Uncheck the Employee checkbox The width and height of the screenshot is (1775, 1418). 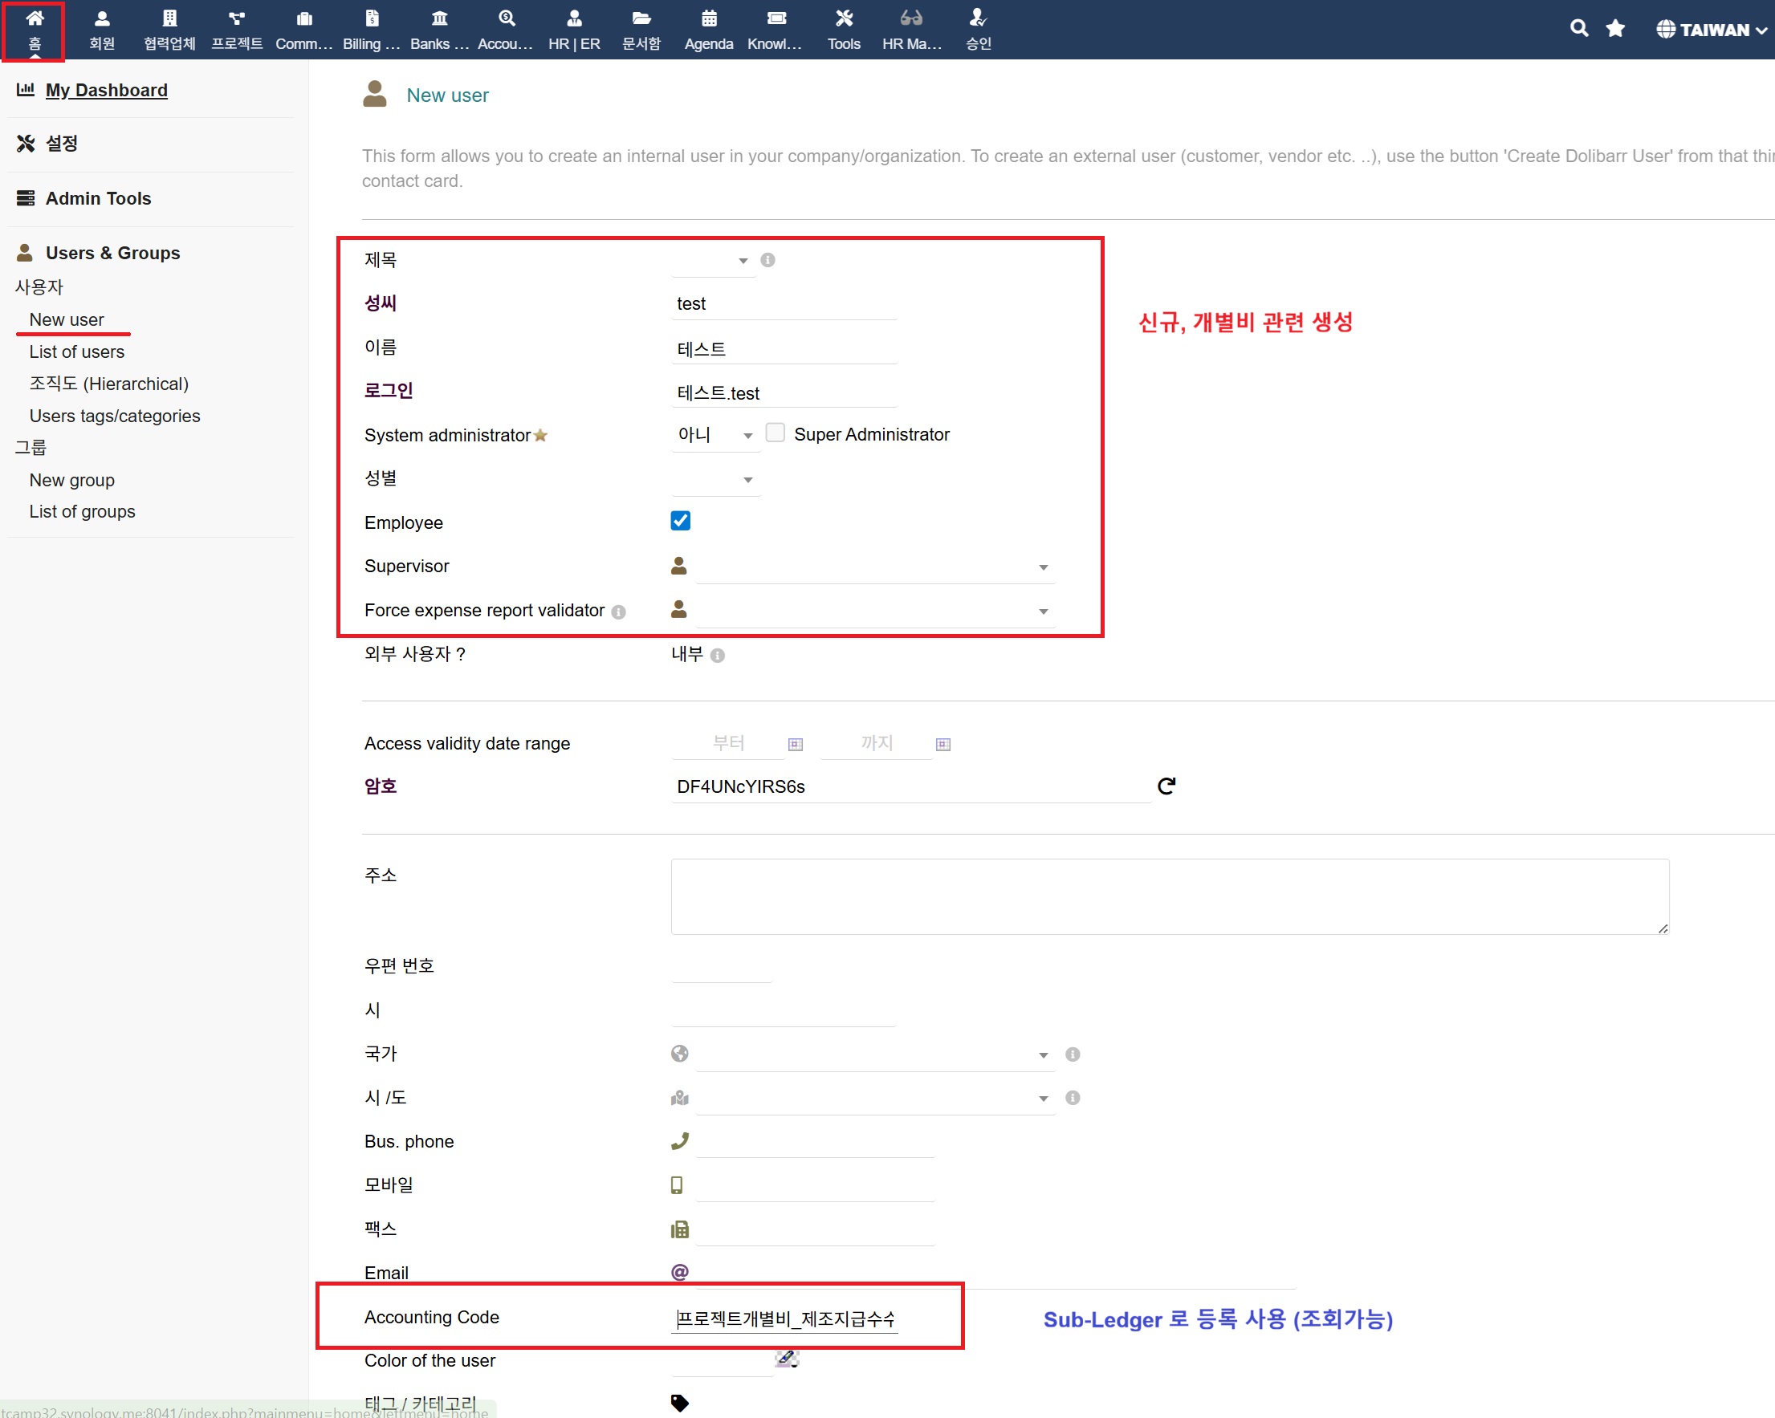(x=680, y=521)
